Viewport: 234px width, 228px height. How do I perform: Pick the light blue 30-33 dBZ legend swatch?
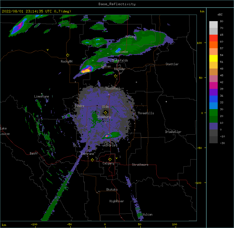(213, 106)
